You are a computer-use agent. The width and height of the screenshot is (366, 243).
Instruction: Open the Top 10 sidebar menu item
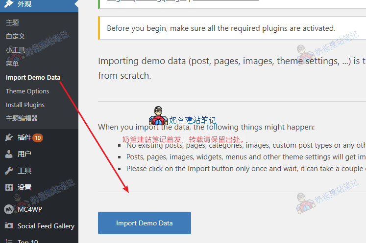(27, 241)
